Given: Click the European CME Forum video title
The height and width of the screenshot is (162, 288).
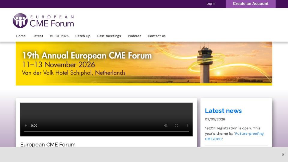Looking at the screenshot, I should [48, 145].
